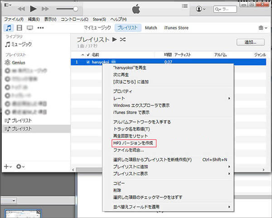Open the account user icon menu

click(201, 9)
